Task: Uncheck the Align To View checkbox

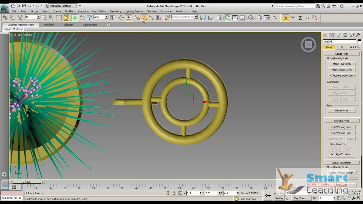Action: point(333,154)
